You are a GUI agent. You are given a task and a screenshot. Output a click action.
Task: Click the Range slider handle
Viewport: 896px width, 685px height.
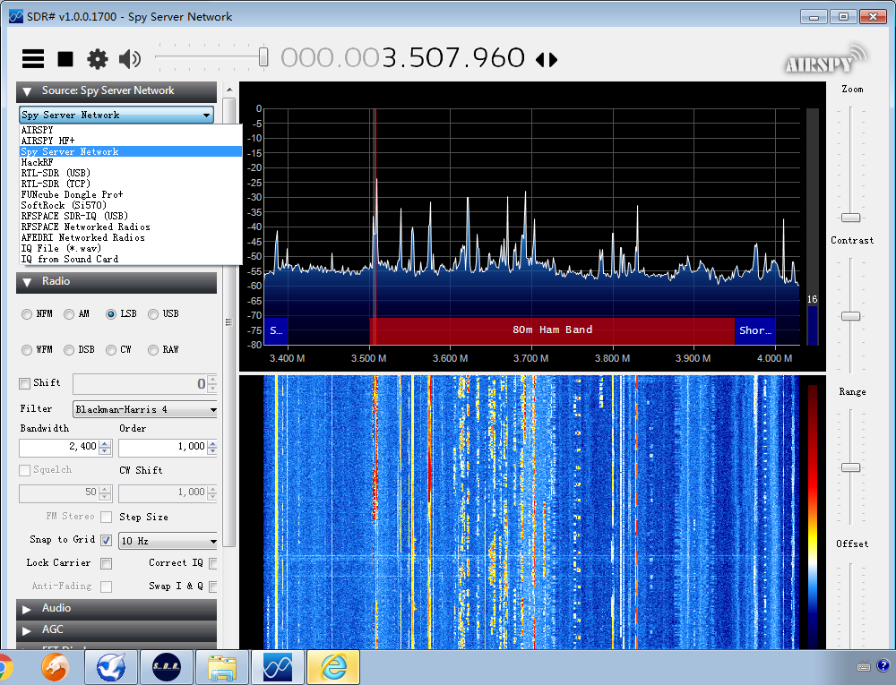click(x=851, y=467)
